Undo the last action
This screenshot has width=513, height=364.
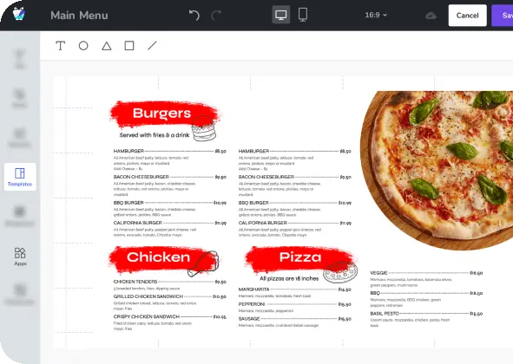pos(194,15)
